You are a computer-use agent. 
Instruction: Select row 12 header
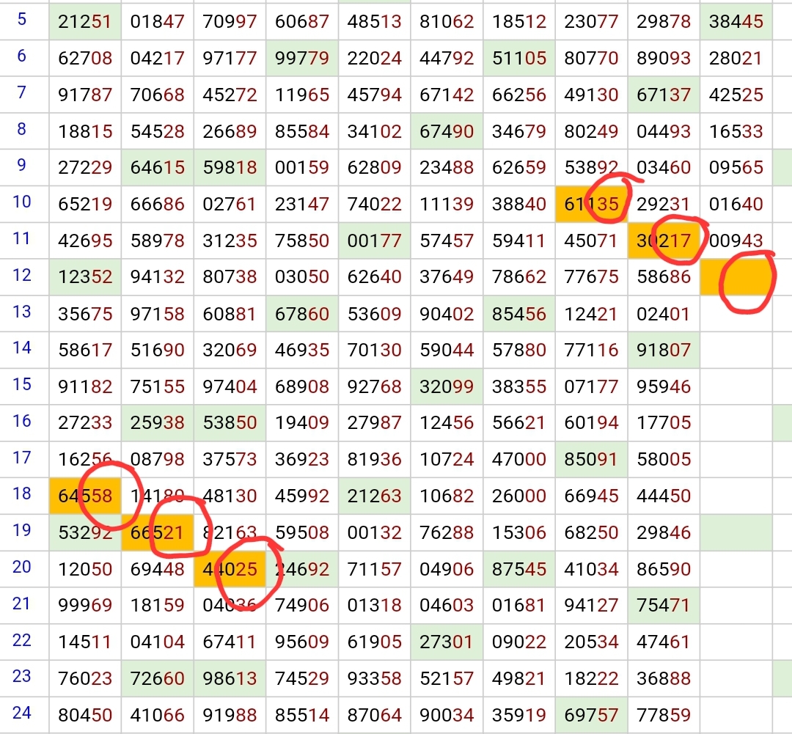pyautogui.click(x=22, y=276)
